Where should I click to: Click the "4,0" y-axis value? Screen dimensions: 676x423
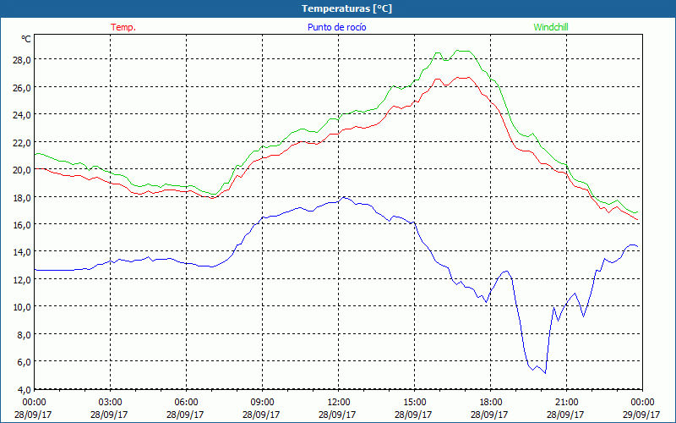coord(24,389)
